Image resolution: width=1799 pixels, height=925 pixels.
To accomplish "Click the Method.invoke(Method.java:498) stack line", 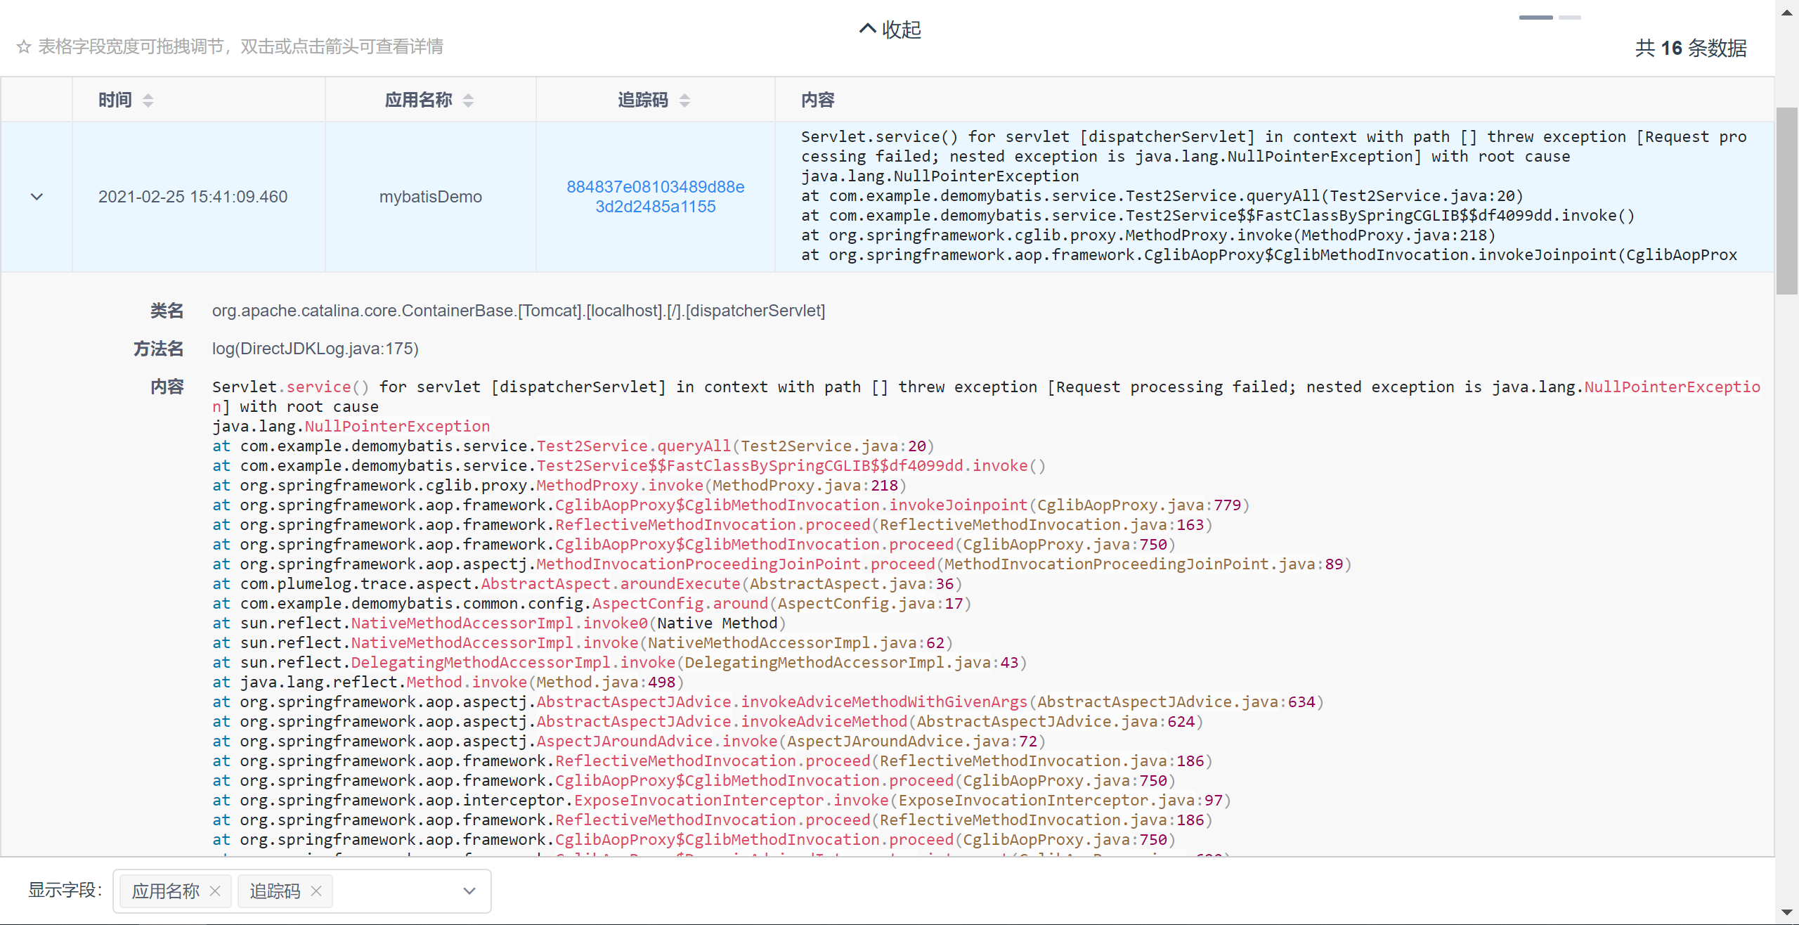I will point(448,682).
